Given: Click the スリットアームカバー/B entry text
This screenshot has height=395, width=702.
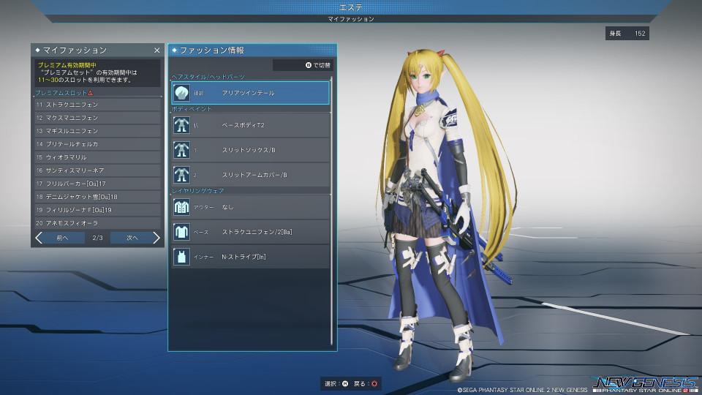Looking at the screenshot, I should pyautogui.click(x=254, y=175).
